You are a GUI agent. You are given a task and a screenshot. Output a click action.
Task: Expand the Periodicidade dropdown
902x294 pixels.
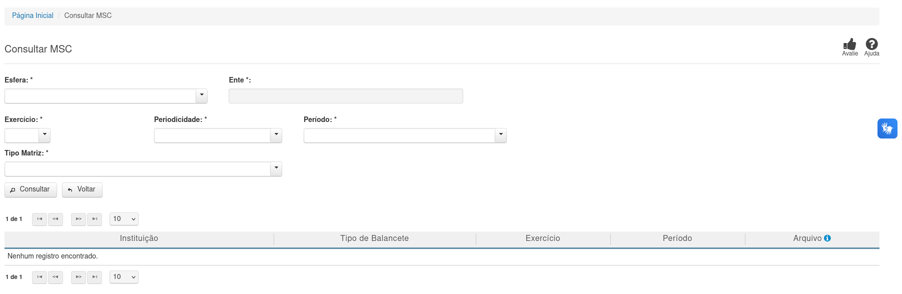coord(276,135)
